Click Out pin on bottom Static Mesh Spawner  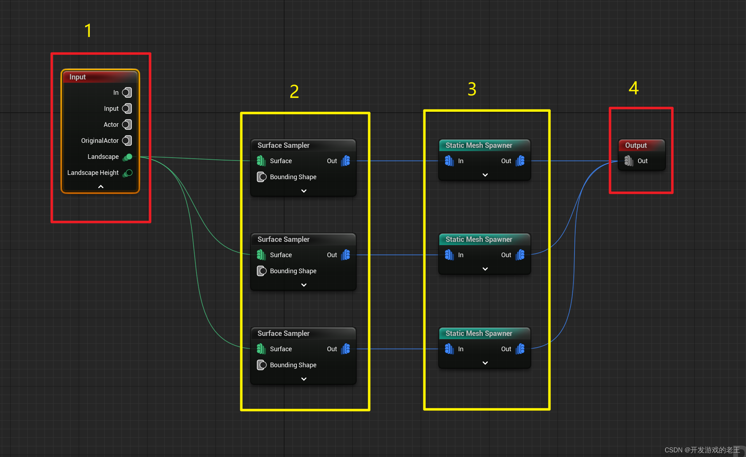pyautogui.click(x=520, y=349)
